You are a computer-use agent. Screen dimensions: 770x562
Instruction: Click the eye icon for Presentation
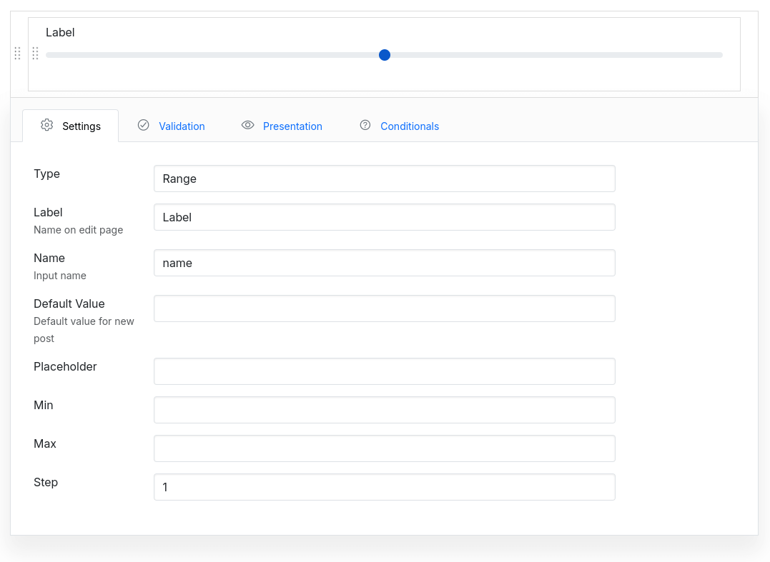(248, 125)
